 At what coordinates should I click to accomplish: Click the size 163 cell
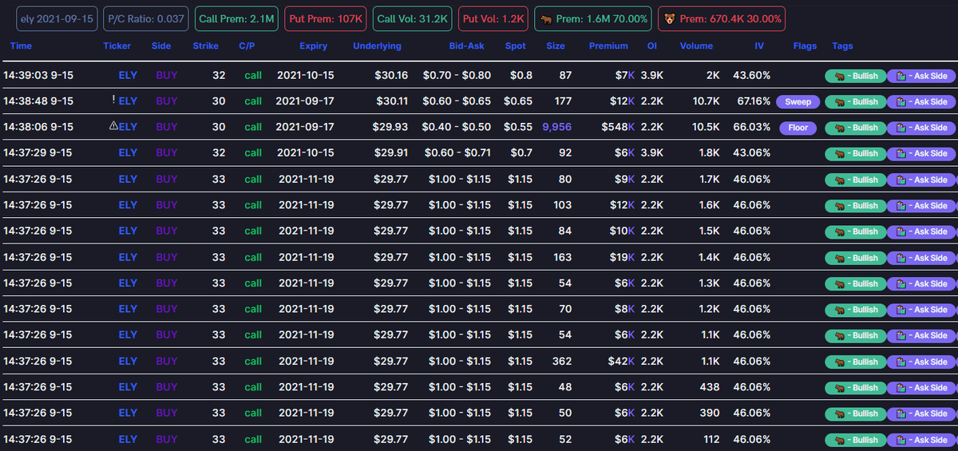[x=563, y=257]
